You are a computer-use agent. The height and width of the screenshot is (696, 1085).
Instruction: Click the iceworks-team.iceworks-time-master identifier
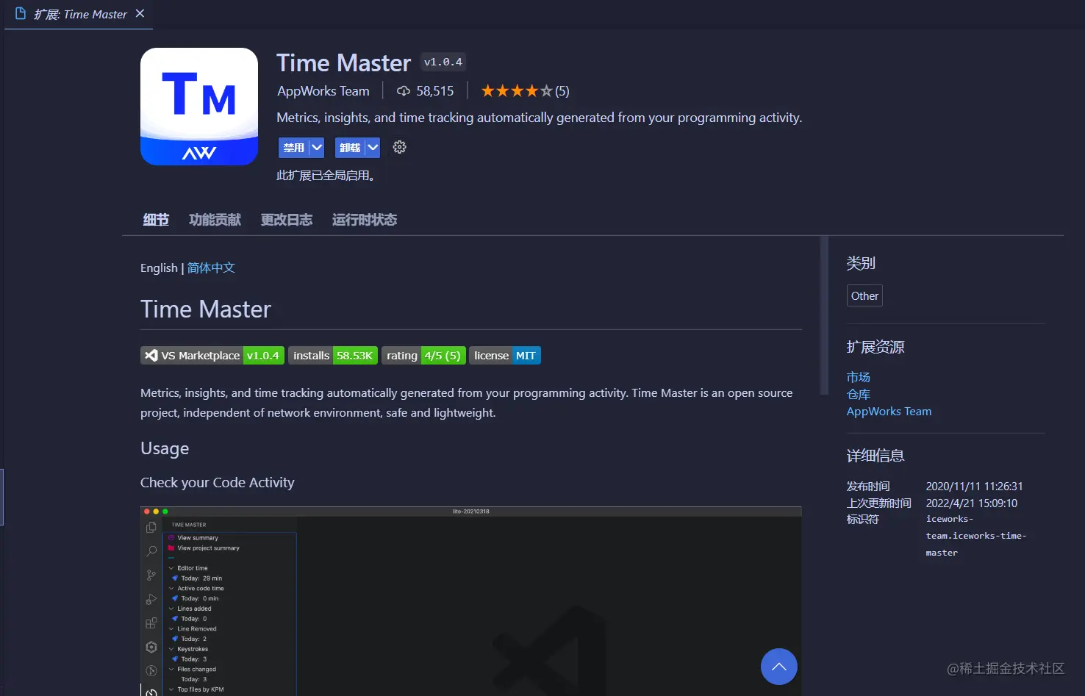(976, 536)
